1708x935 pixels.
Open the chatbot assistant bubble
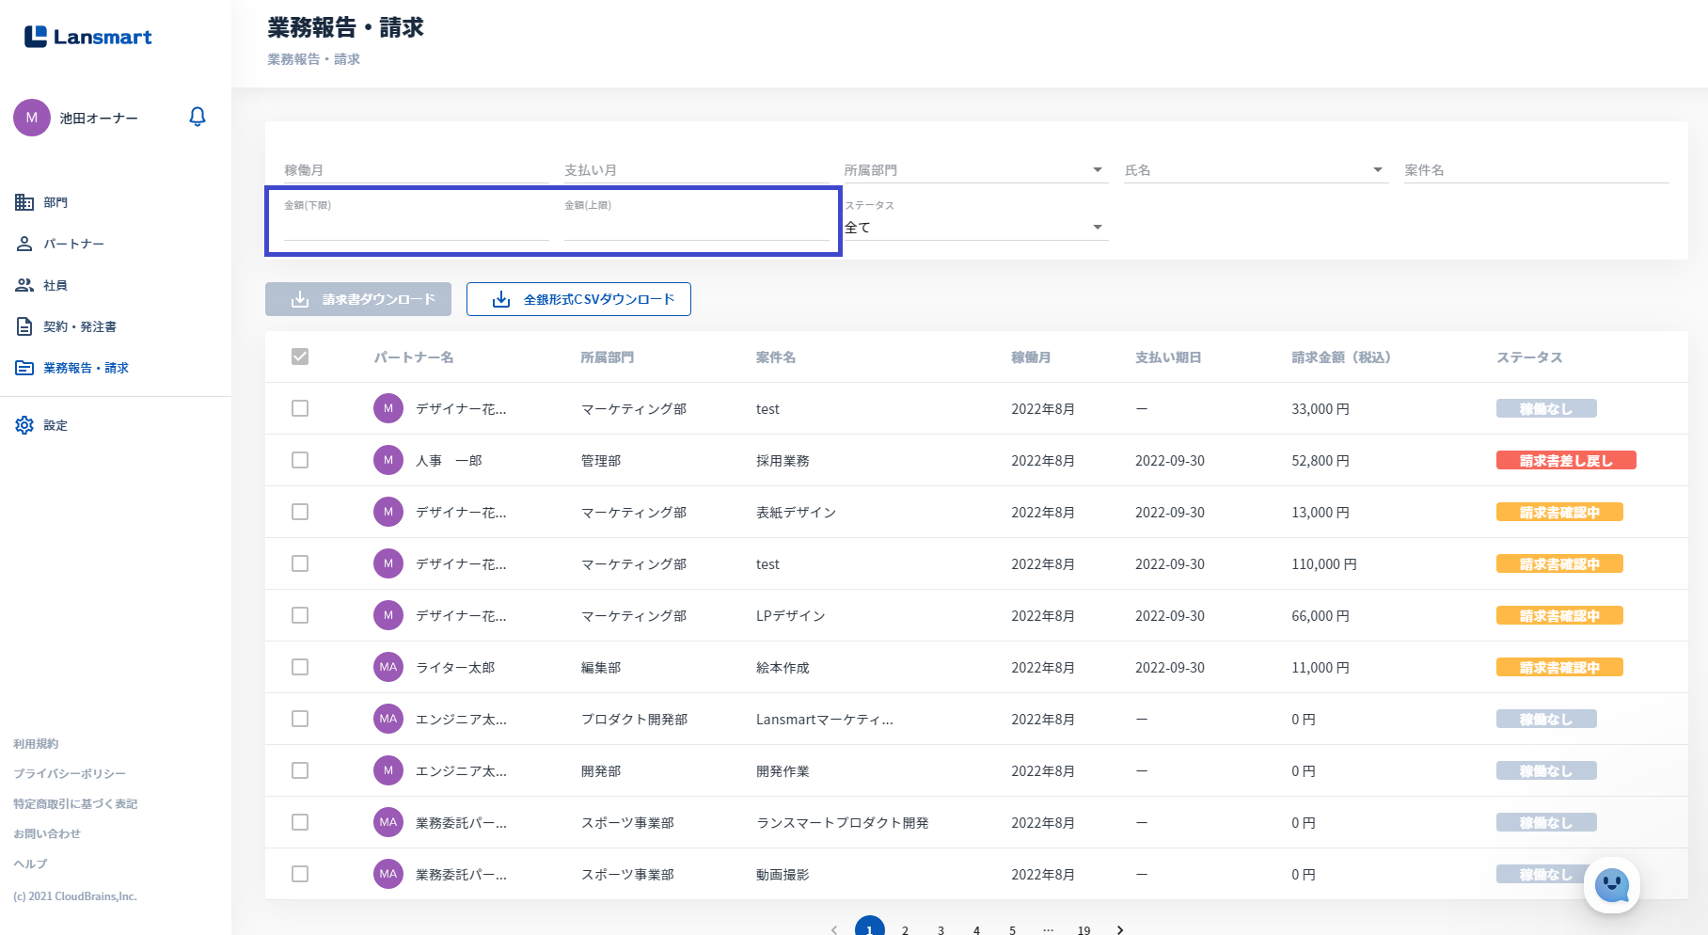pyautogui.click(x=1611, y=885)
